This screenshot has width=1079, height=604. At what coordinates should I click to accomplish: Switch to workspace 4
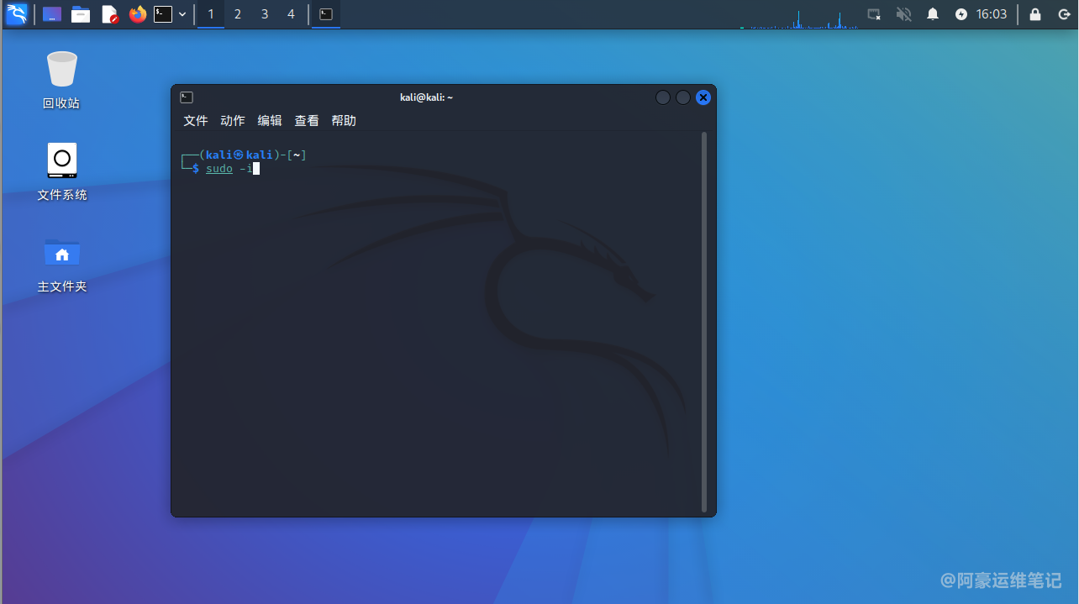(291, 14)
